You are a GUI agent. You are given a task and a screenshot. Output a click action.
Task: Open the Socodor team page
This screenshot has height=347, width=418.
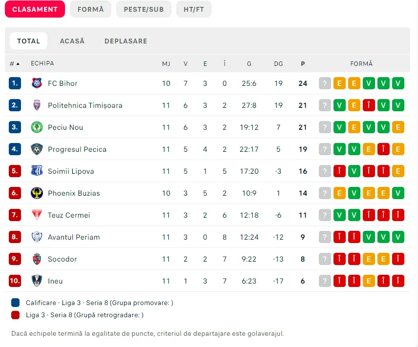click(63, 259)
